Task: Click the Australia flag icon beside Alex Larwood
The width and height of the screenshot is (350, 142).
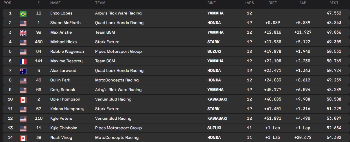Action: pos(23,71)
